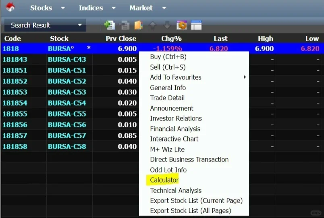Click BURSA-C53 Prv Close value 0.030
This screenshot has width=324, height=218.
point(127,92)
